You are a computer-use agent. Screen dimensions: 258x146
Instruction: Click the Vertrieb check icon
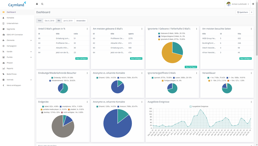point(3,80)
